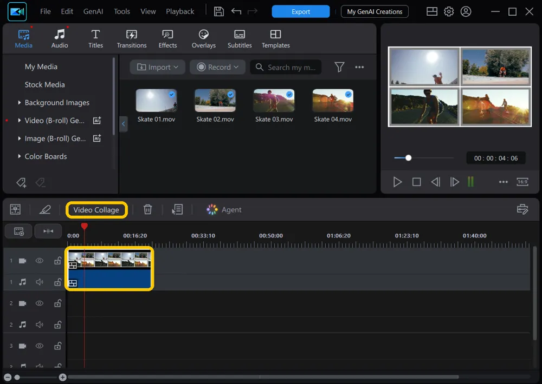542x384 pixels.
Task: Toggle visibility of video track 1
Action: (40, 261)
